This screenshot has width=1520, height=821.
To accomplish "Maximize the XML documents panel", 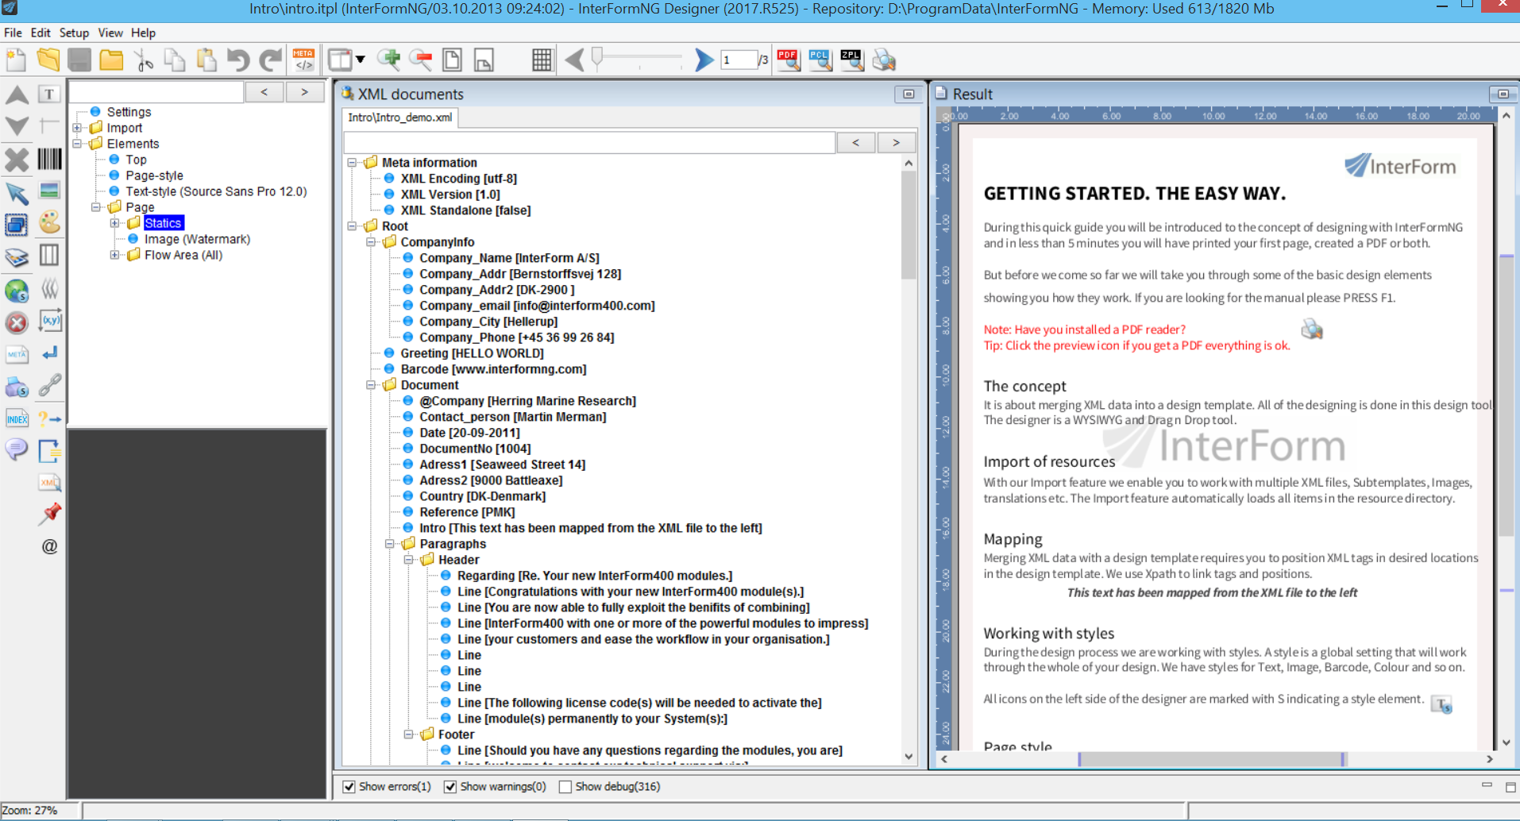I will (x=909, y=94).
